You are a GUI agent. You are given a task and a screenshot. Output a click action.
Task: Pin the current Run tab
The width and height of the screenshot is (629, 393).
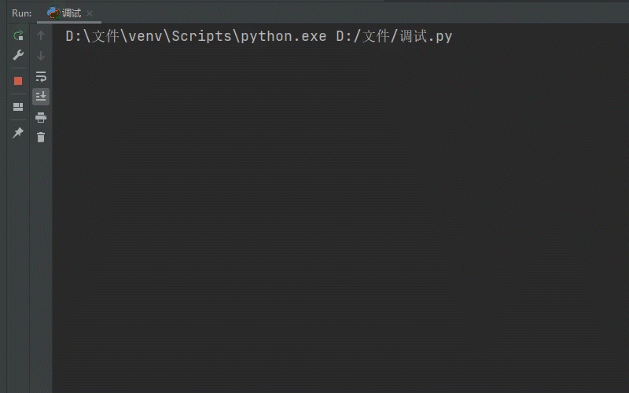click(18, 133)
